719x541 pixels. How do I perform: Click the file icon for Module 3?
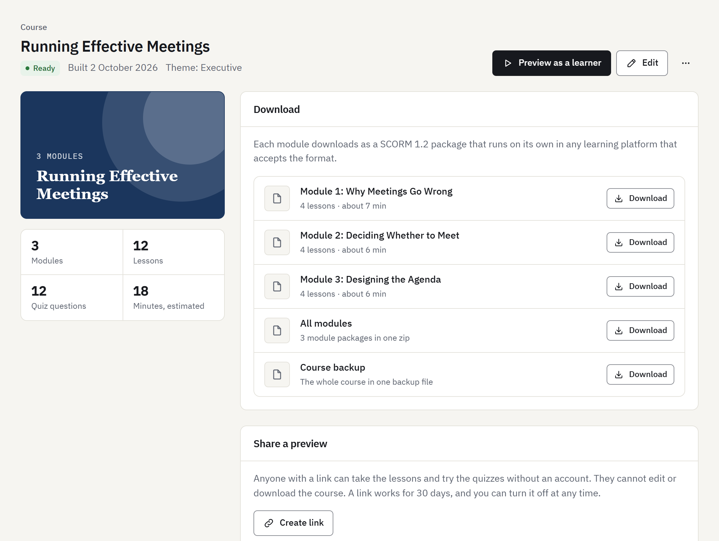coord(277,286)
